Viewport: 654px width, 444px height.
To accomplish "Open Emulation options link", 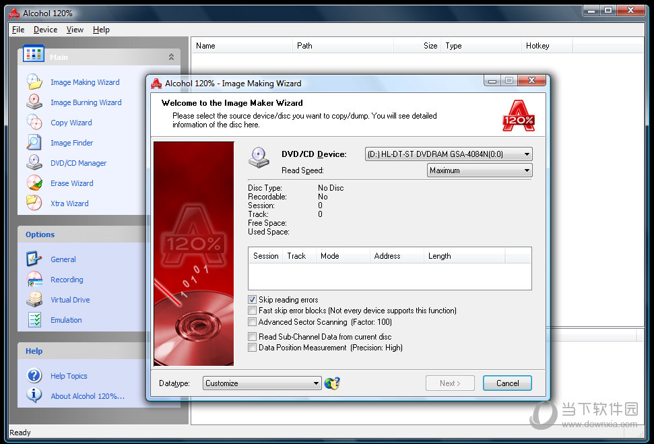I will pyautogui.click(x=66, y=320).
